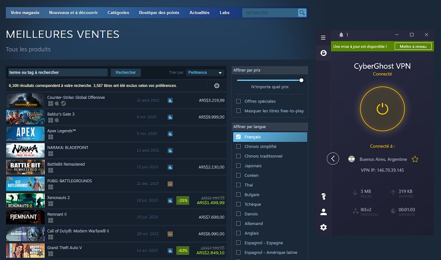Check the Anglais language filter
The image size is (441, 260).
click(x=238, y=233)
